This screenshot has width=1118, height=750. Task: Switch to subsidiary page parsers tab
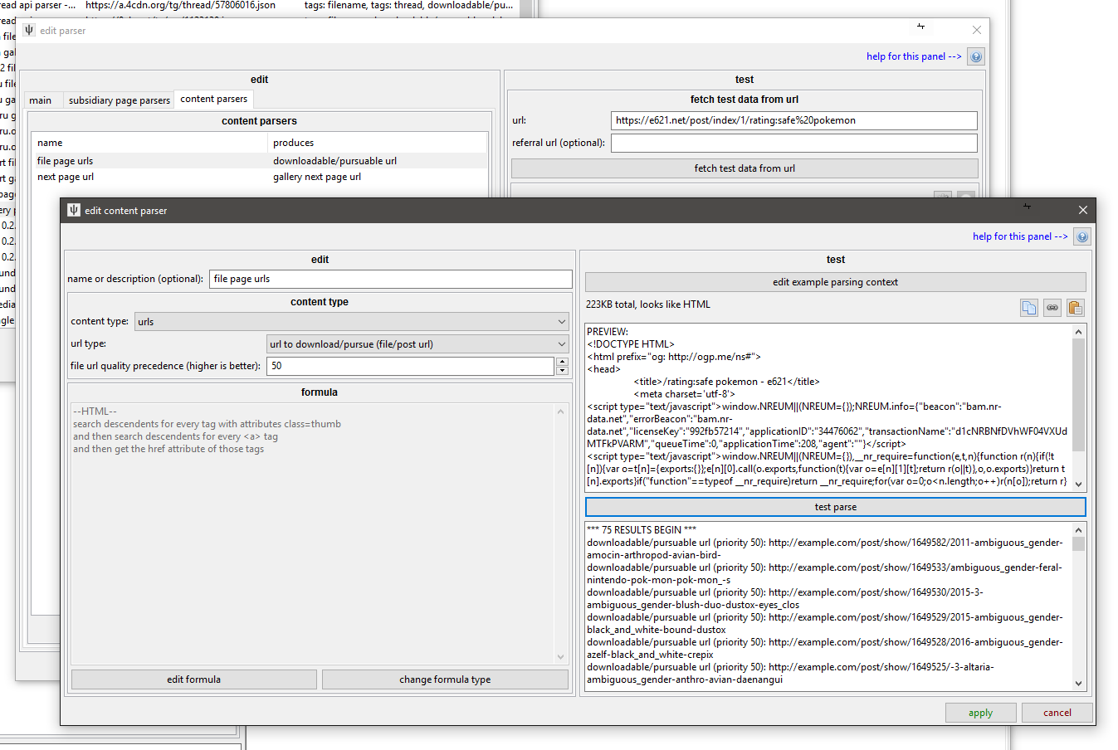click(119, 100)
